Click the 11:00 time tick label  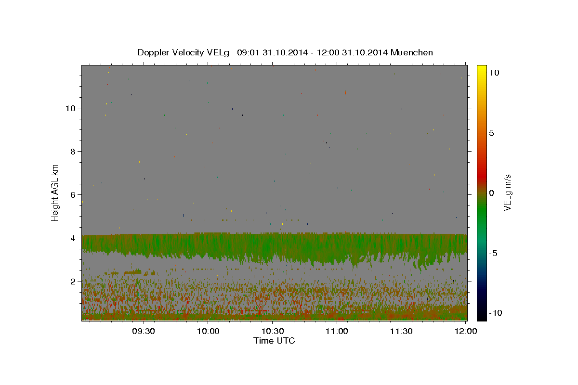pos(337,332)
